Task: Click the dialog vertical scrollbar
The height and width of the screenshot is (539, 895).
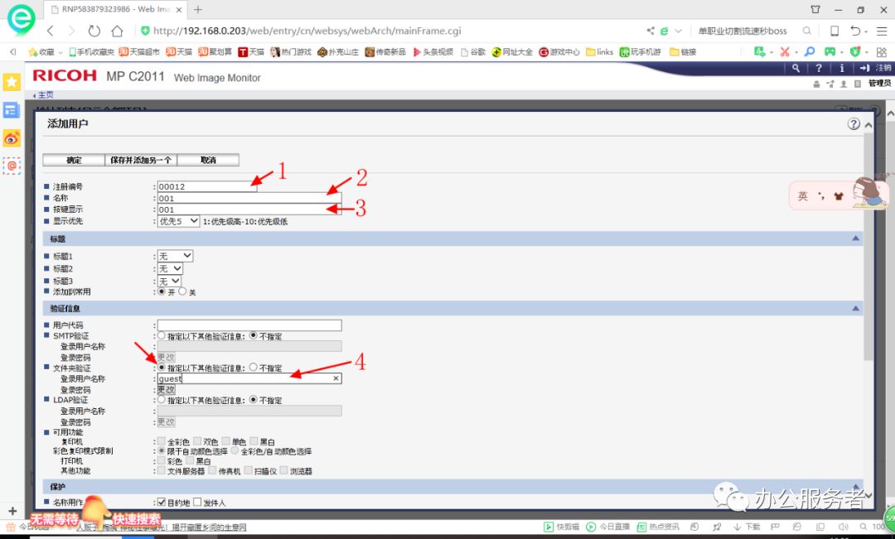Action: coord(868,245)
